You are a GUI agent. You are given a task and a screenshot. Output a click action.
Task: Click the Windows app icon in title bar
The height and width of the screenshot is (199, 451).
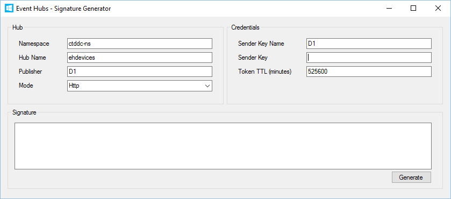click(x=9, y=9)
